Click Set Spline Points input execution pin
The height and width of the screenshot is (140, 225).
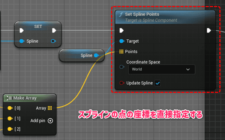pyautogui.click(x=121, y=30)
